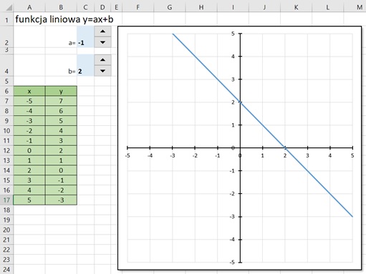
Task: Select the title cell 'funkcja liniowa y=ax+b'
Action: pyautogui.click(x=64, y=19)
